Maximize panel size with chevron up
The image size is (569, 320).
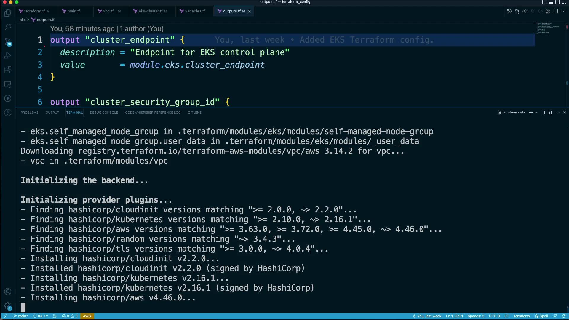(558, 113)
